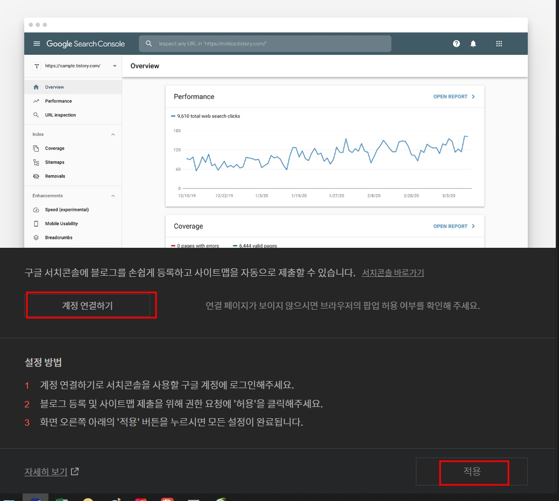Click the 계정 연결하기 button
559x501 pixels.
(x=88, y=305)
